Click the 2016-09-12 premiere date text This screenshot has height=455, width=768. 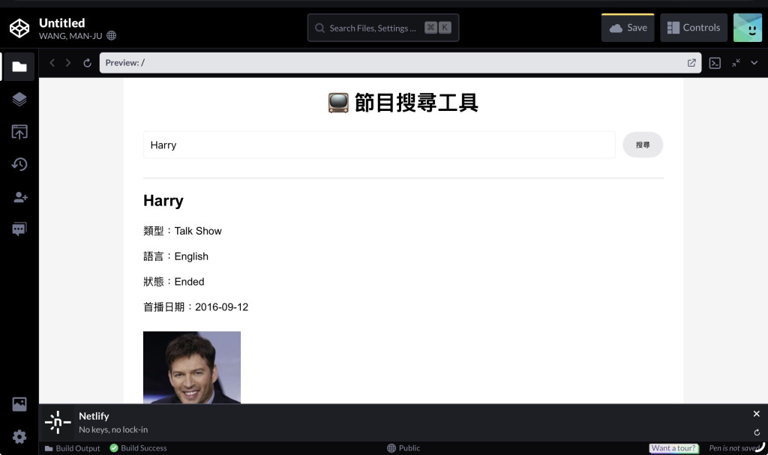pos(221,307)
